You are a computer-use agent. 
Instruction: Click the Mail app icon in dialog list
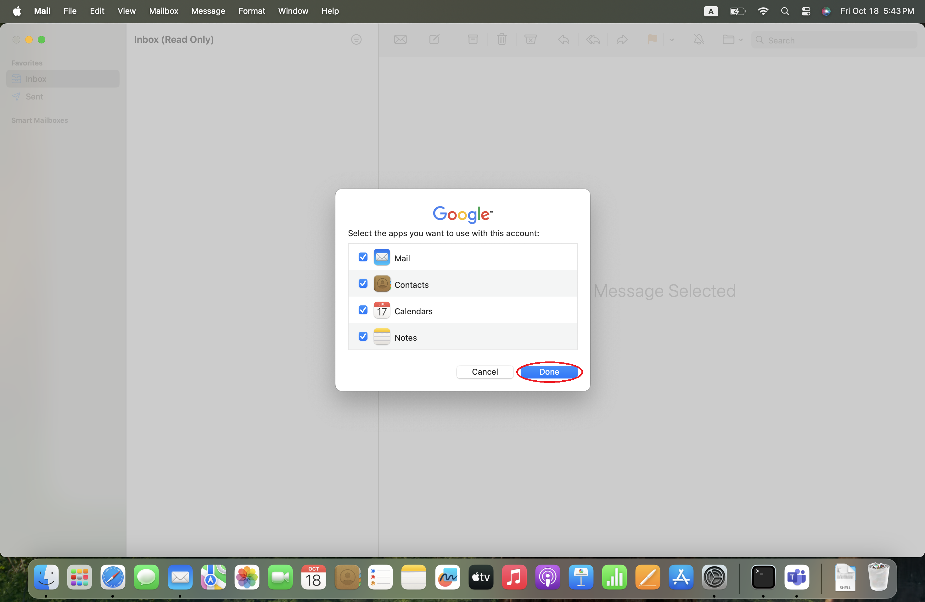tap(382, 257)
